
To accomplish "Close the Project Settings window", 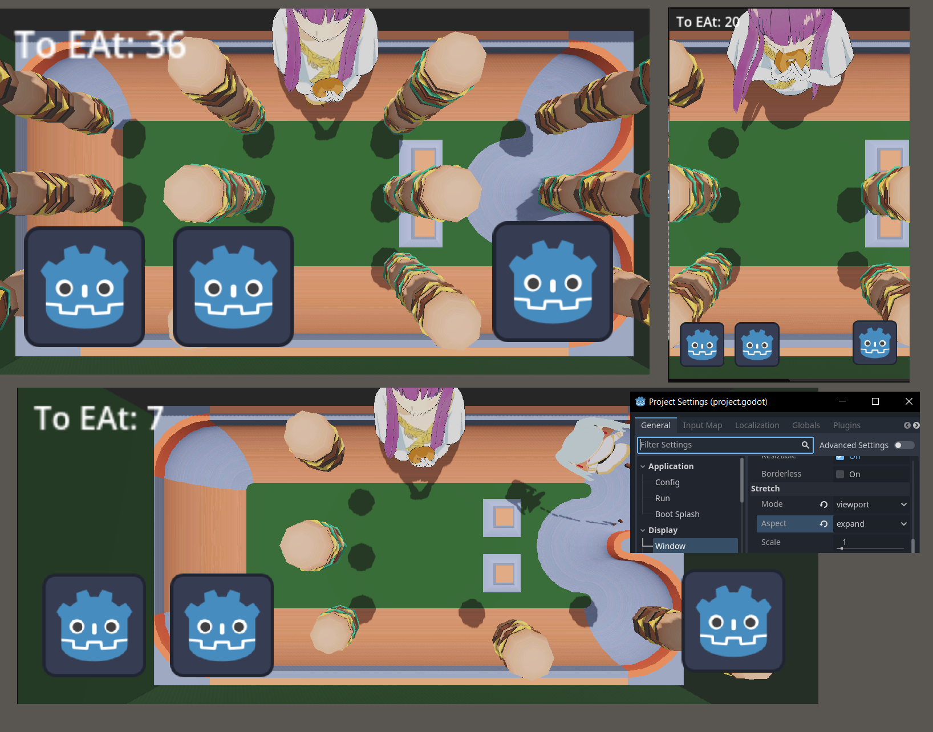I will pyautogui.click(x=909, y=401).
